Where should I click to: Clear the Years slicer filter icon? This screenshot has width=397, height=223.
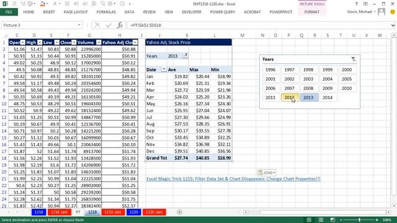click(x=354, y=59)
